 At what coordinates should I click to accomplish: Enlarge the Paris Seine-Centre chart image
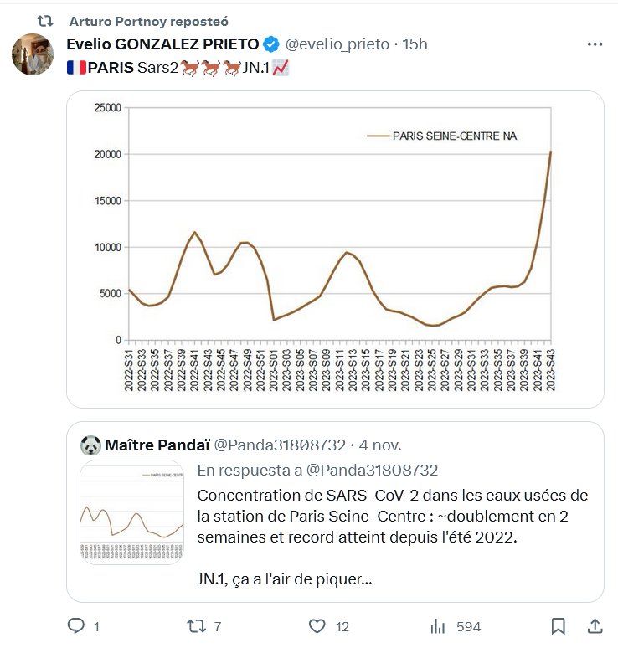(335, 249)
